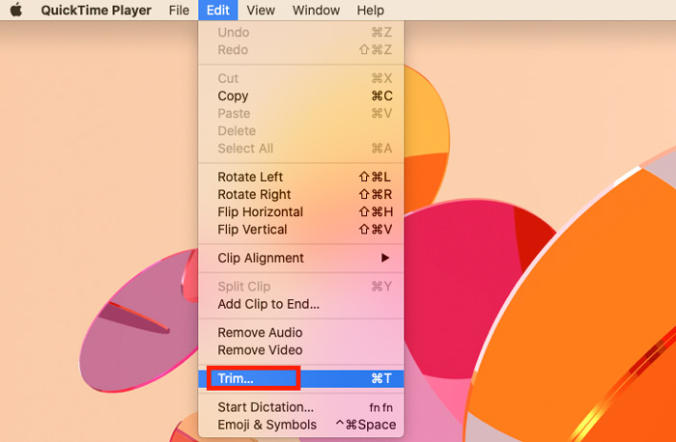Screen dimensions: 676x442
Task: Open the Help menu
Action: 370,10
